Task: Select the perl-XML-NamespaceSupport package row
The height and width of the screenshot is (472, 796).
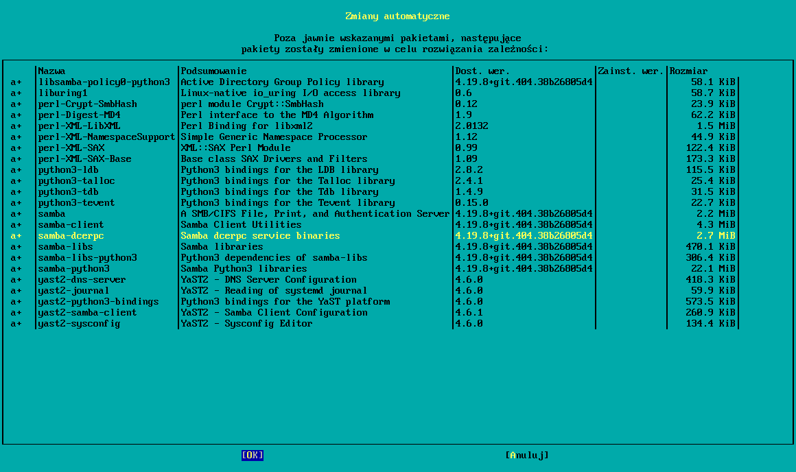Action: pyautogui.click(x=374, y=137)
